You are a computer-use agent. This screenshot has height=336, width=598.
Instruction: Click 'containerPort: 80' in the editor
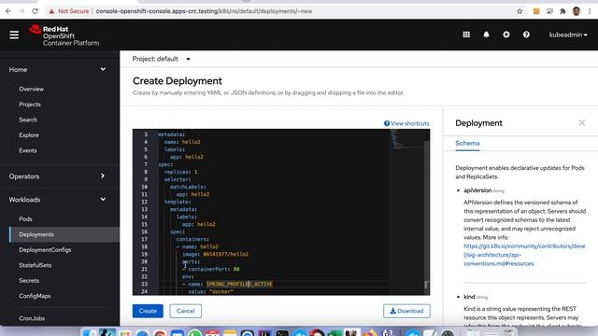214,270
